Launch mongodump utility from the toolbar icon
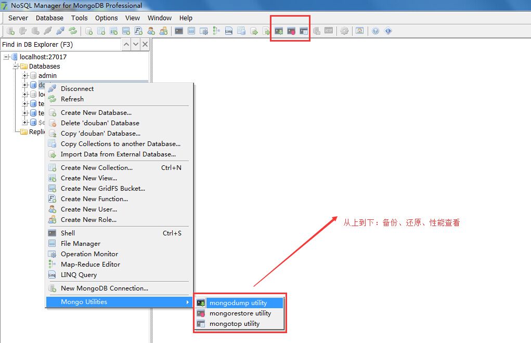Image resolution: width=531 pixels, height=343 pixels. (279, 31)
